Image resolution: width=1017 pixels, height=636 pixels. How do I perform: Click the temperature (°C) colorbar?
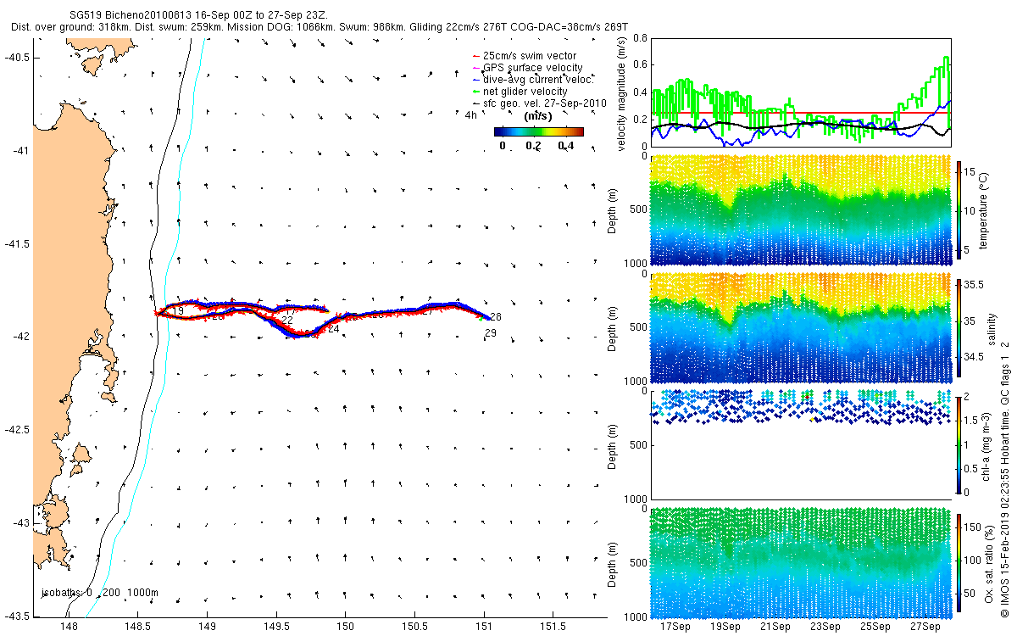pos(959,209)
